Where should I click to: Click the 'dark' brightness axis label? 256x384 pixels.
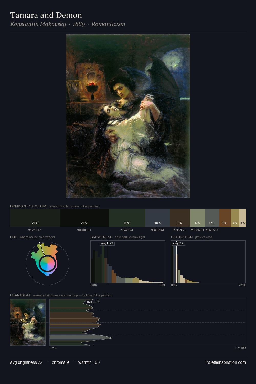pos(94,285)
